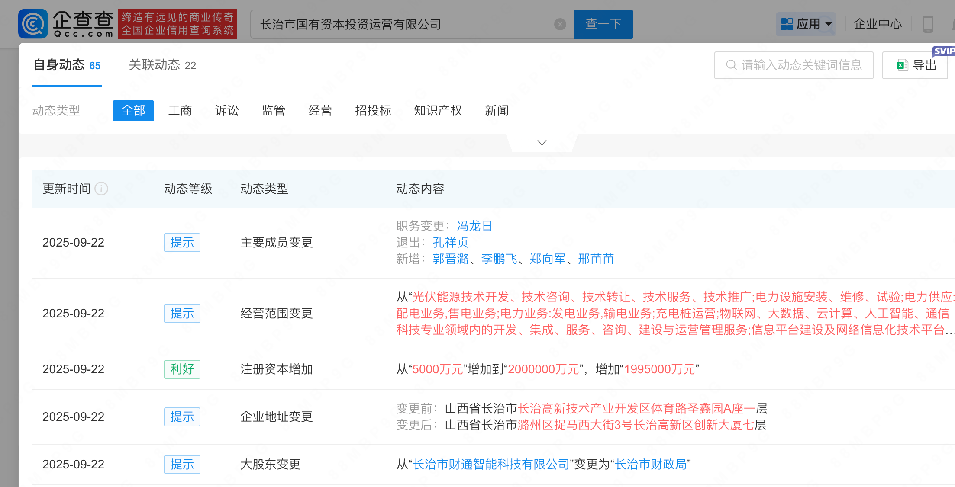The image size is (955, 487).
Task: Click the 动态内容 column header
Action: pos(420,189)
